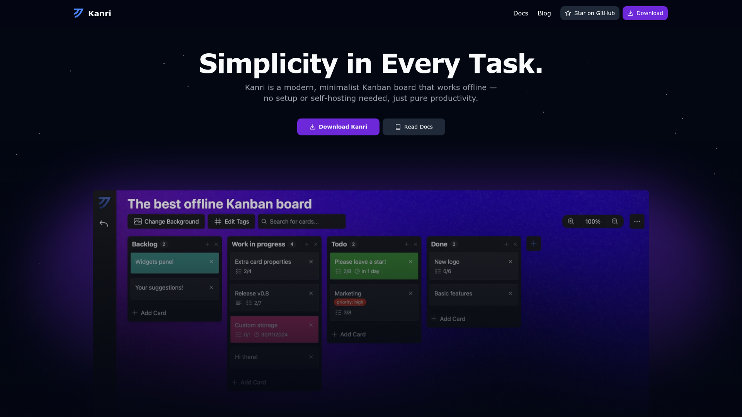Open the three-dots board options menu
This screenshot has height=417, width=742.
pyautogui.click(x=637, y=222)
